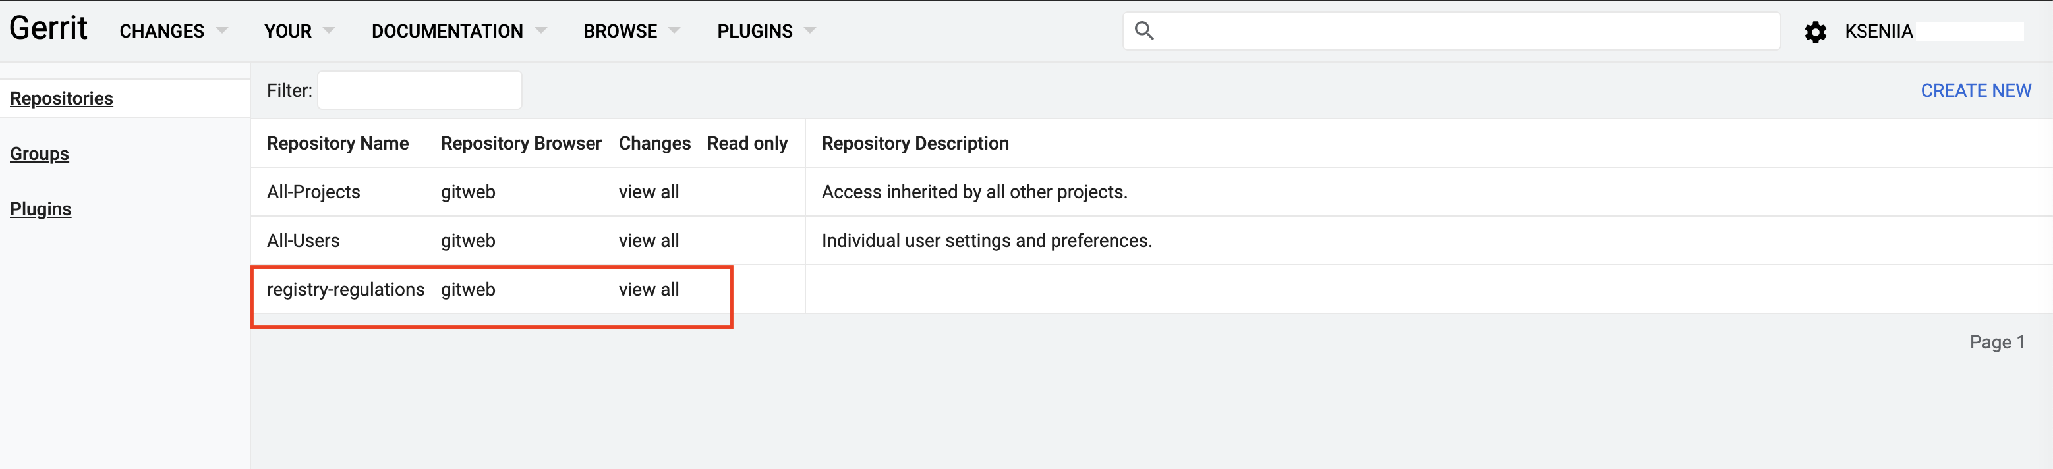Viewport: 2053px width, 469px height.
Task: Open the YOUR menu
Action: coord(288,31)
